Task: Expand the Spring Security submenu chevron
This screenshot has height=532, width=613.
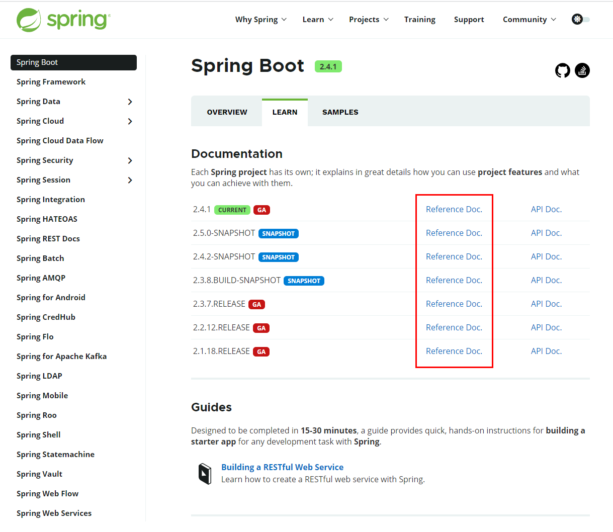Action: 130,160
